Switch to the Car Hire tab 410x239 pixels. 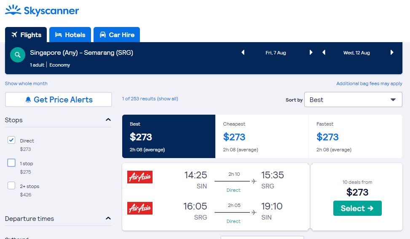point(117,35)
